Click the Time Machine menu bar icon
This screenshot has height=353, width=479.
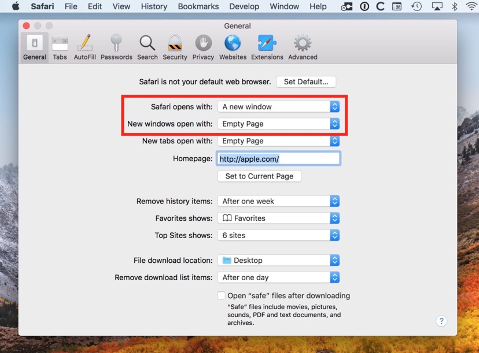point(417,6)
